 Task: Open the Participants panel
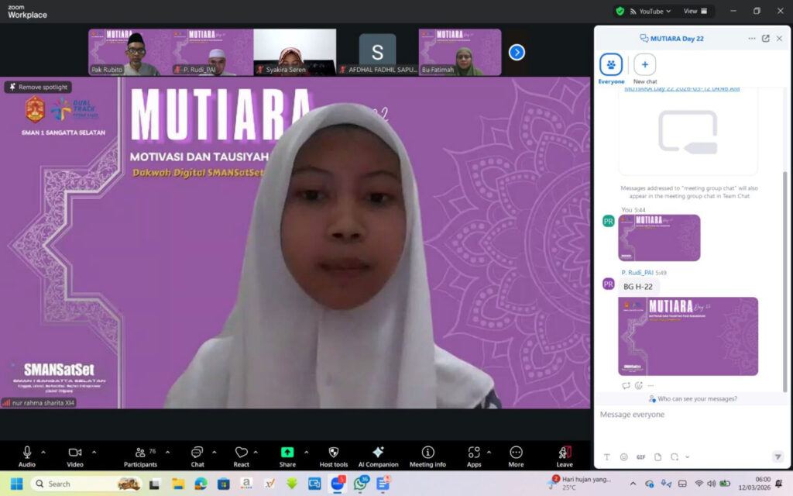pyautogui.click(x=142, y=453)
